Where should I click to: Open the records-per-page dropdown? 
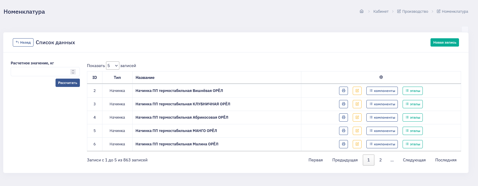pyautogui.click(x=113, y=66)
